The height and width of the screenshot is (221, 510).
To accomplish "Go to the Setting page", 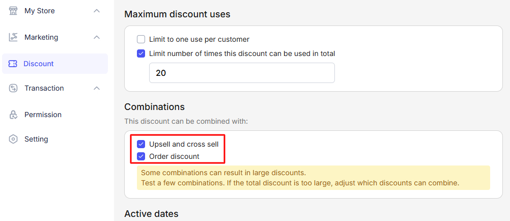I will click(x=36, y=139).
